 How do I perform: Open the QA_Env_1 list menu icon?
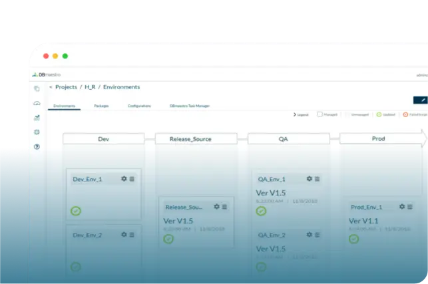tap(318, 179)
